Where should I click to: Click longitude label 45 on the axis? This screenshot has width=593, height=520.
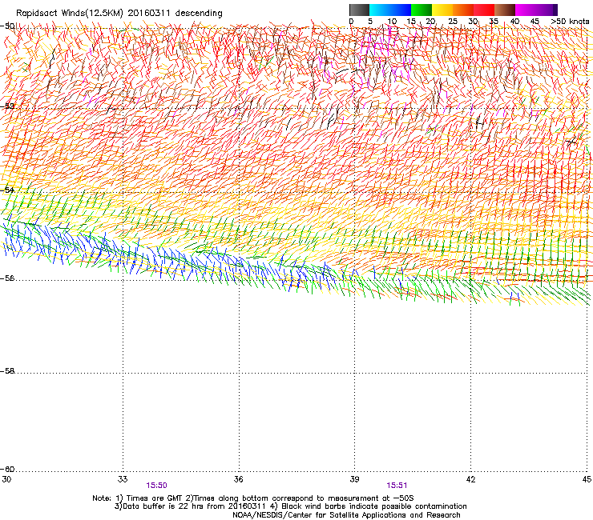(587, 479)
